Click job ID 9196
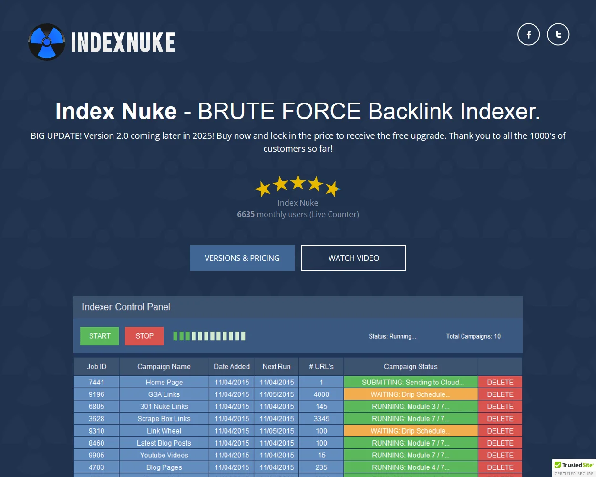Viewport: 596px width, 477px height. tap(96, 394)
